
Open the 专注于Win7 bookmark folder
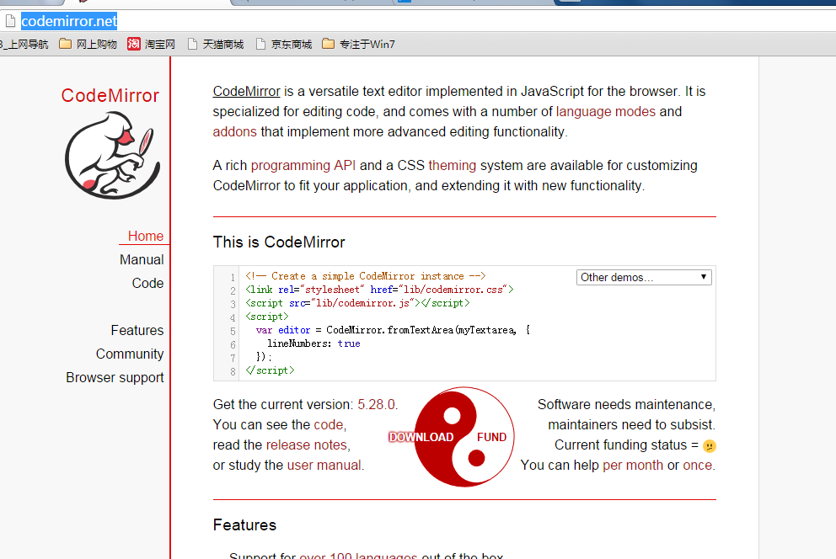359,44
